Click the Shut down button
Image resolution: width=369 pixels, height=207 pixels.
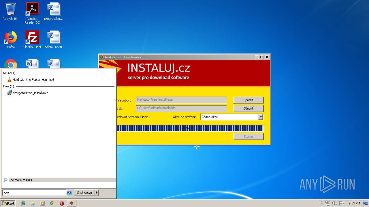84,193
